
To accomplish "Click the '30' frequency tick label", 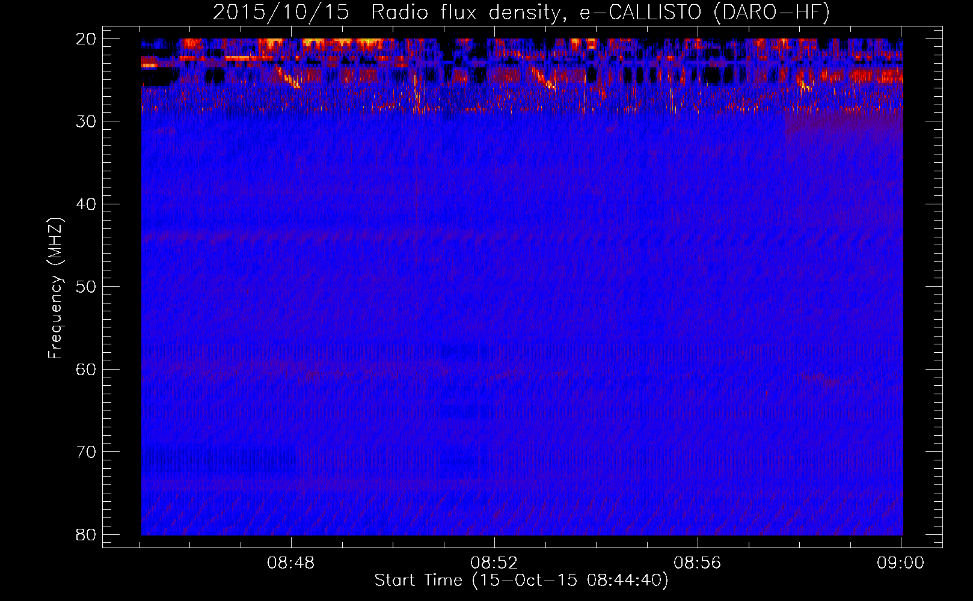I will [87, 121].
